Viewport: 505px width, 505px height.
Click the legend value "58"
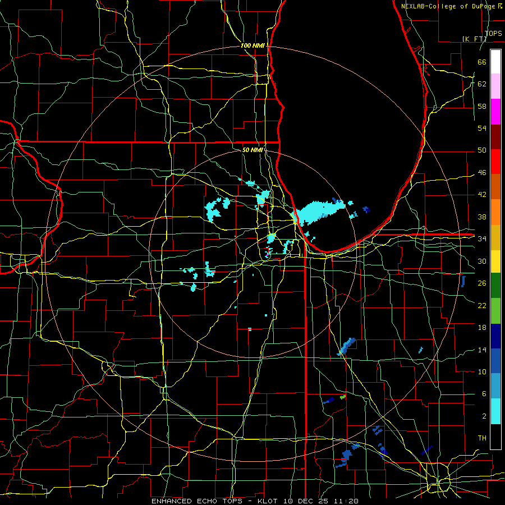(482, 106)
